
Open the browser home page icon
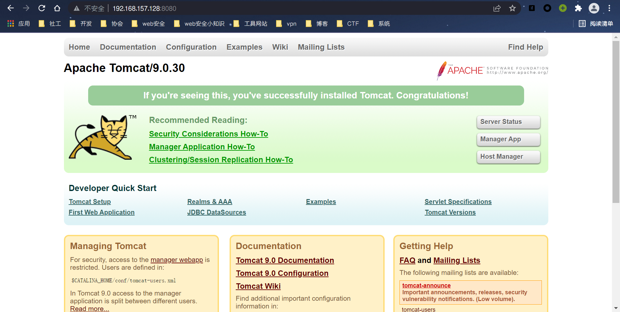coord(57,8)
